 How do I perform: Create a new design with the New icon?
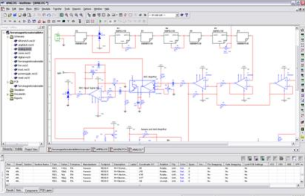pyautogui.click(x=5, y=15)
